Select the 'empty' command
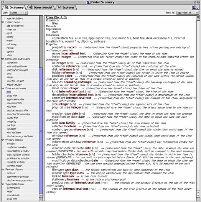201x202 pixels. pos(10,37)
